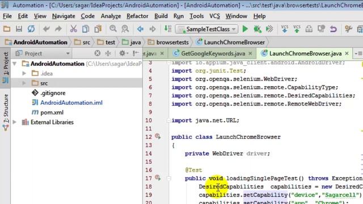Click the test breadcrumb folder

click(x=106, y=42)
